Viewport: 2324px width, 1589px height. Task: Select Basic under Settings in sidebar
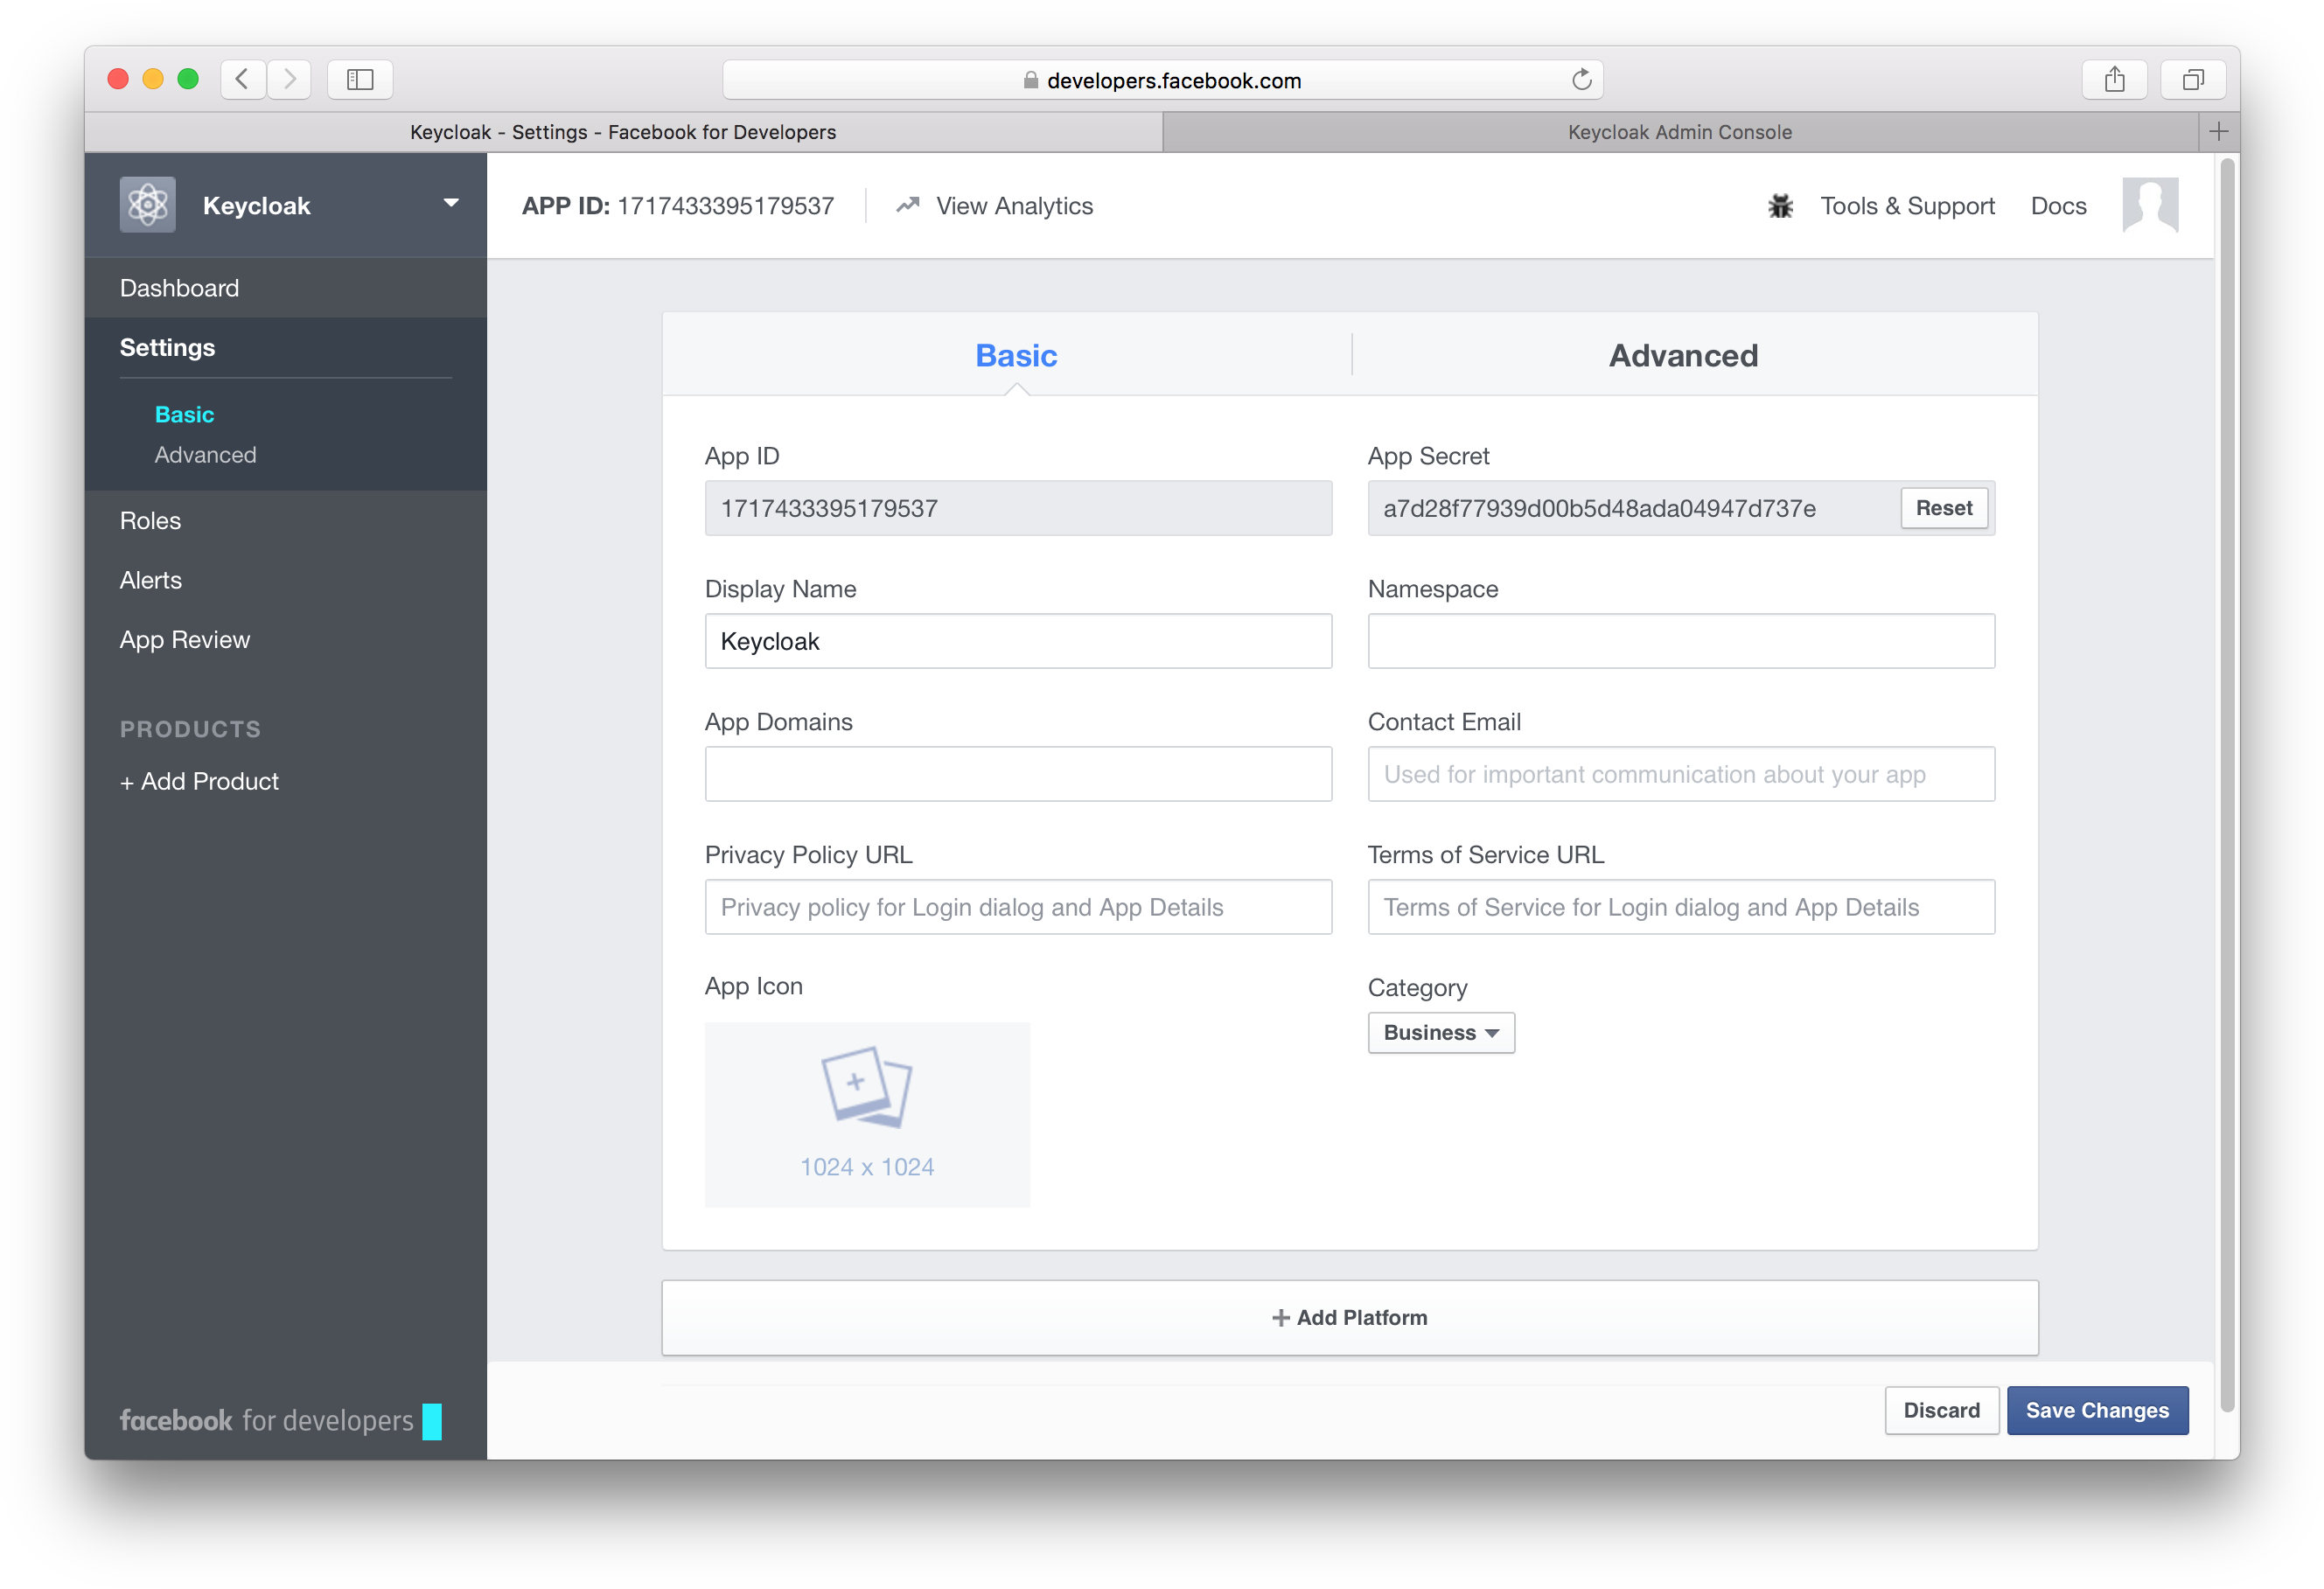tap(184, 414)
